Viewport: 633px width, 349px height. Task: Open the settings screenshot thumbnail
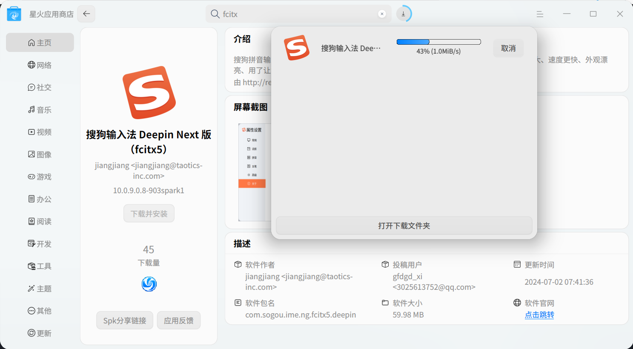click(254, 172)
